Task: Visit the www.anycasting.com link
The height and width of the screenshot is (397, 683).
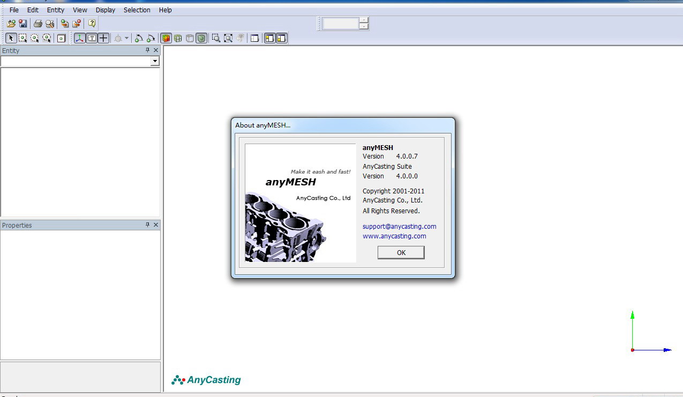Action: [x=394, y=236]
